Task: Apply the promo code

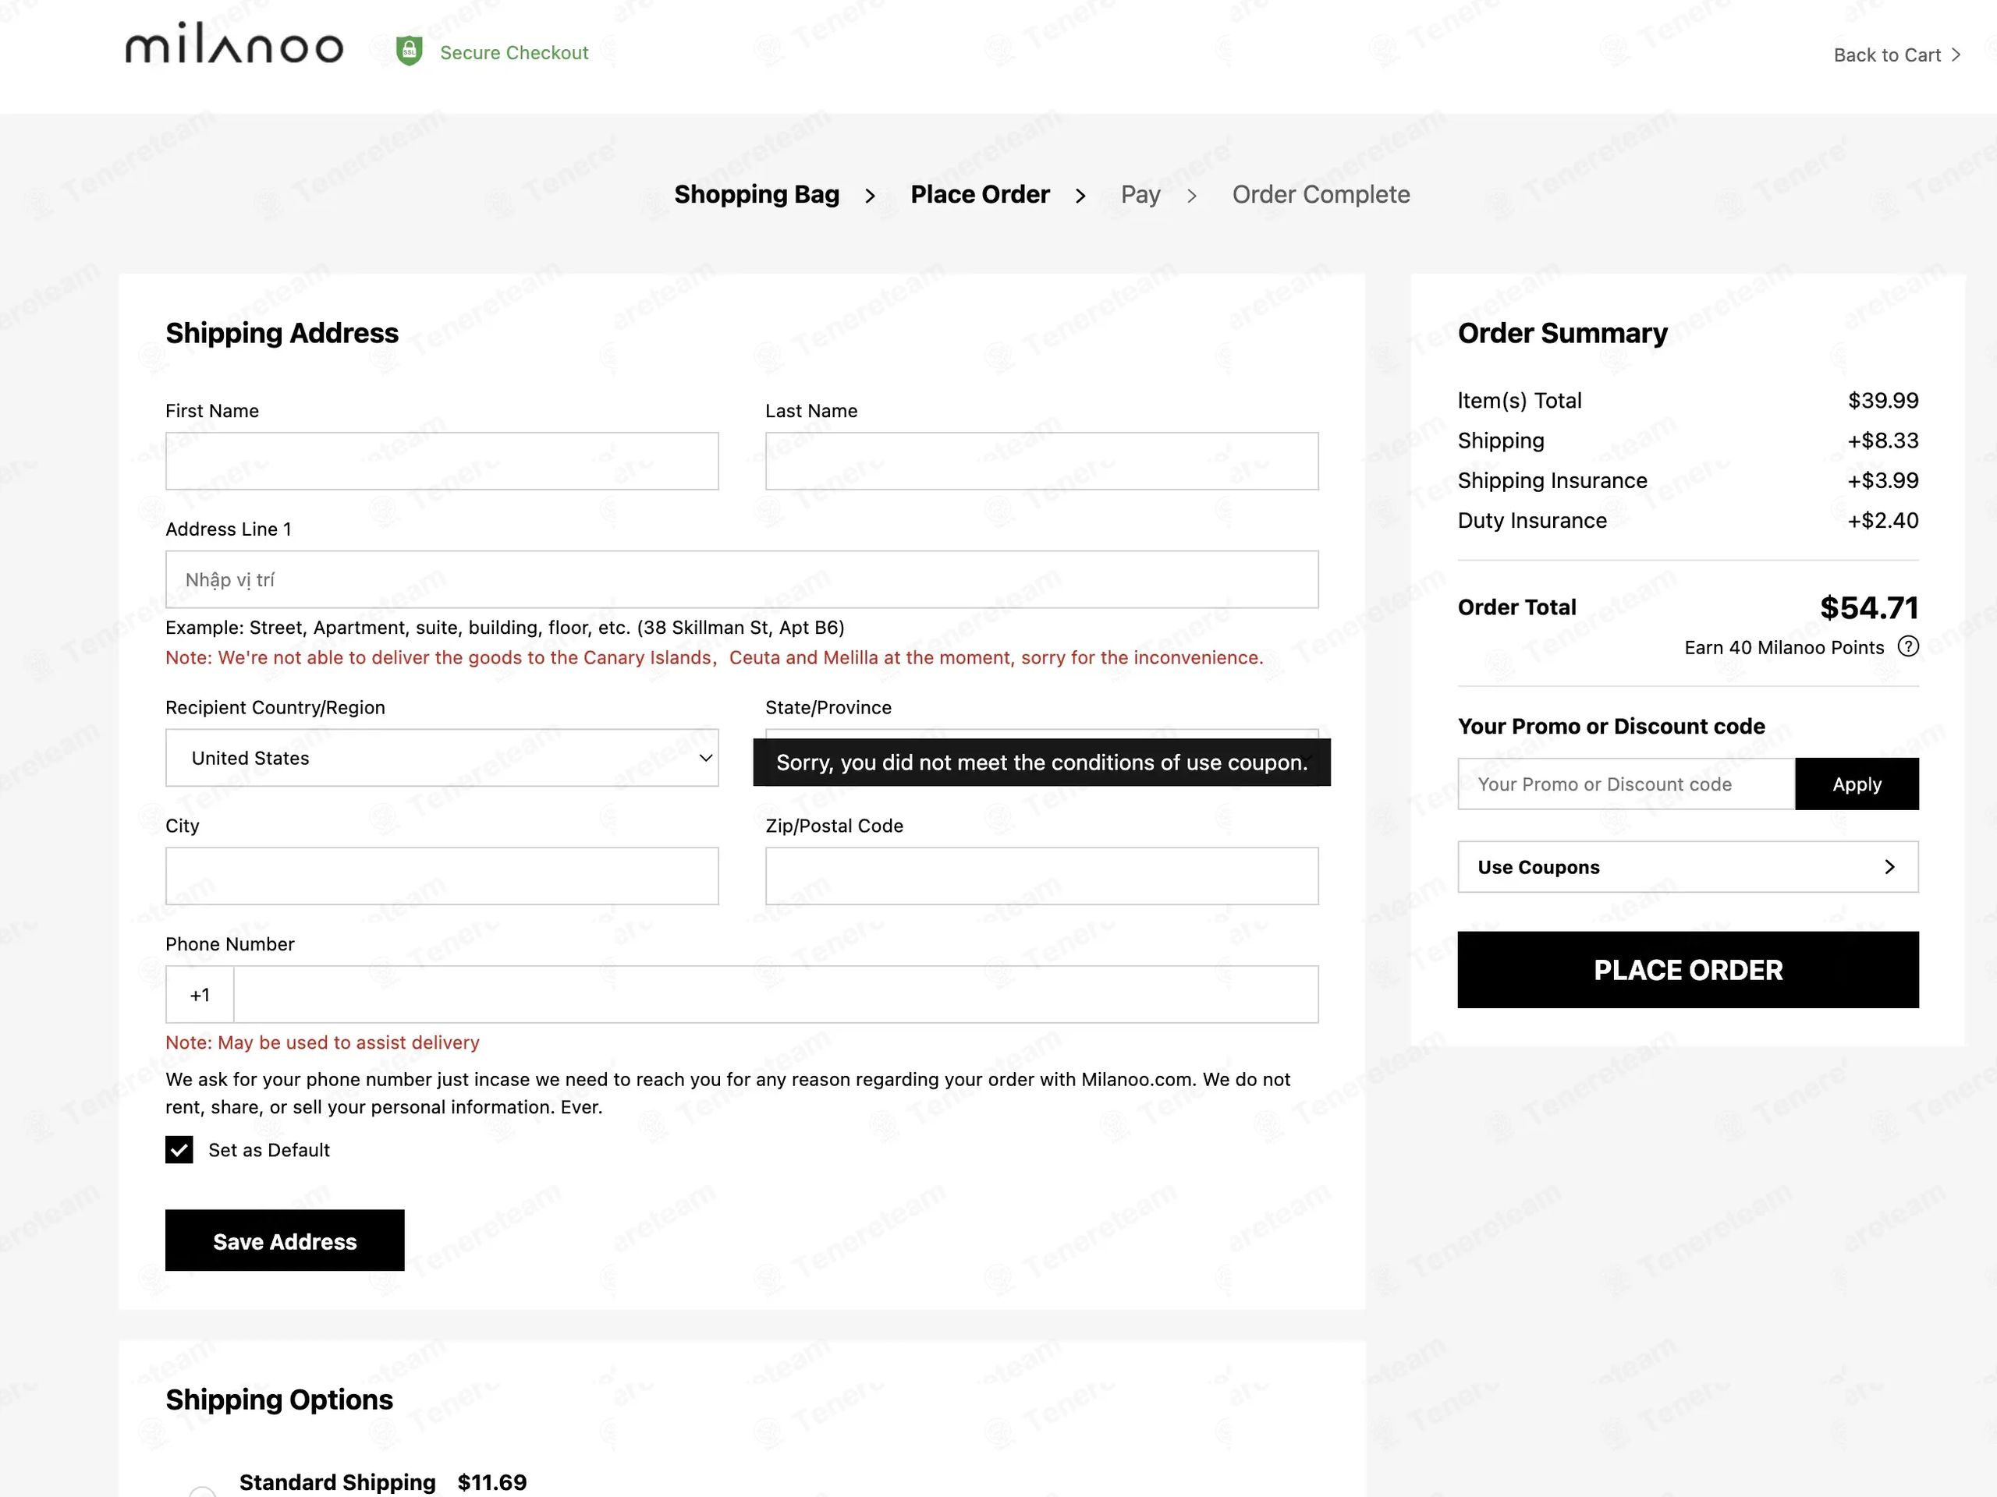Action: tap(1856, 784)
